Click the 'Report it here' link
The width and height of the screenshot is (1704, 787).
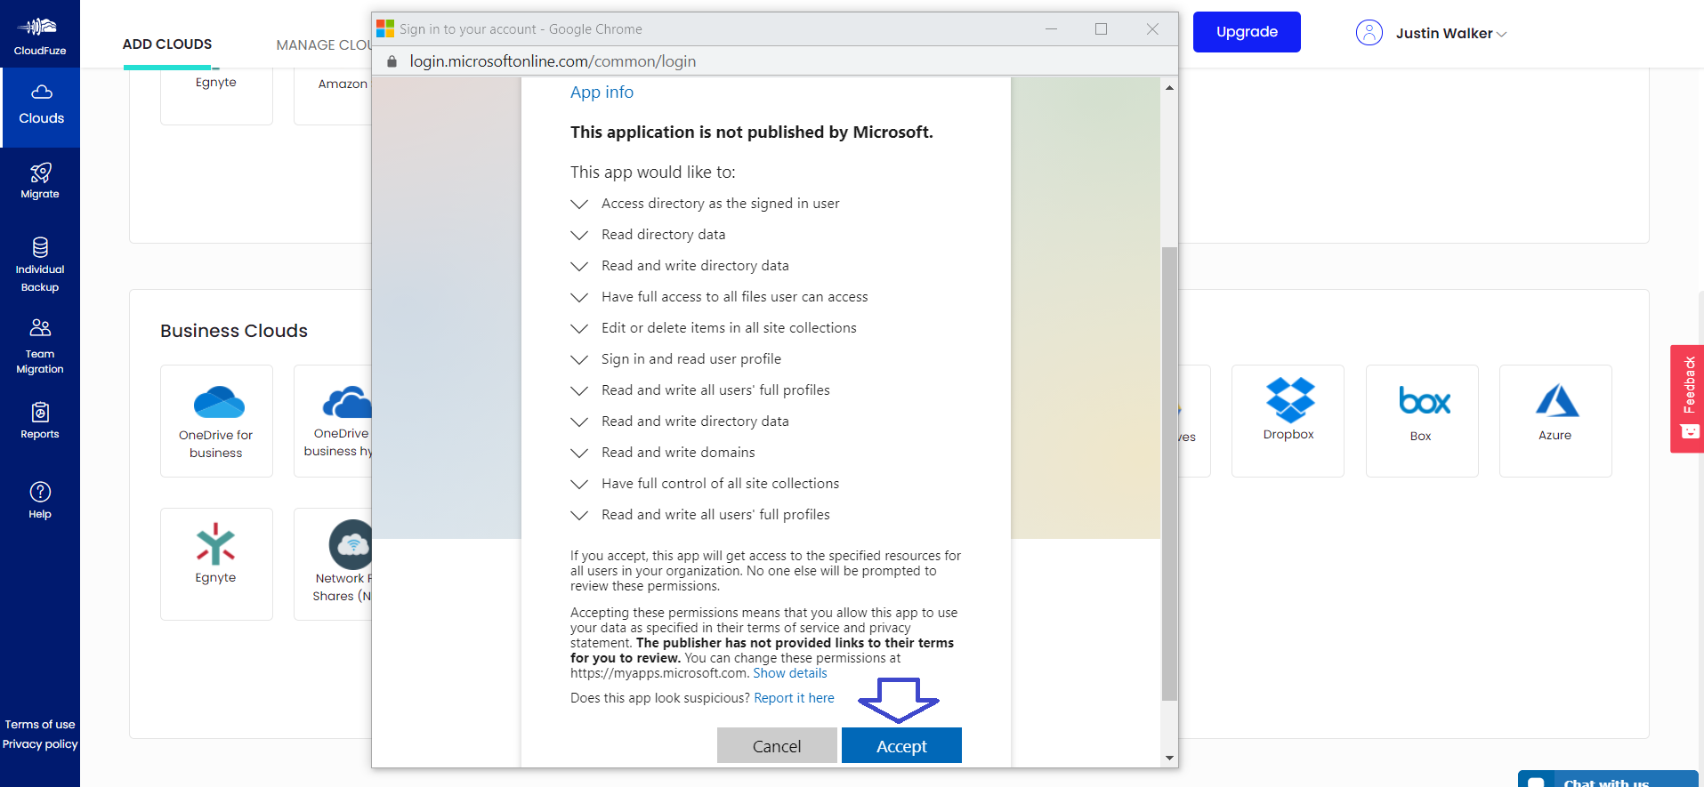(x=794, y=698)
